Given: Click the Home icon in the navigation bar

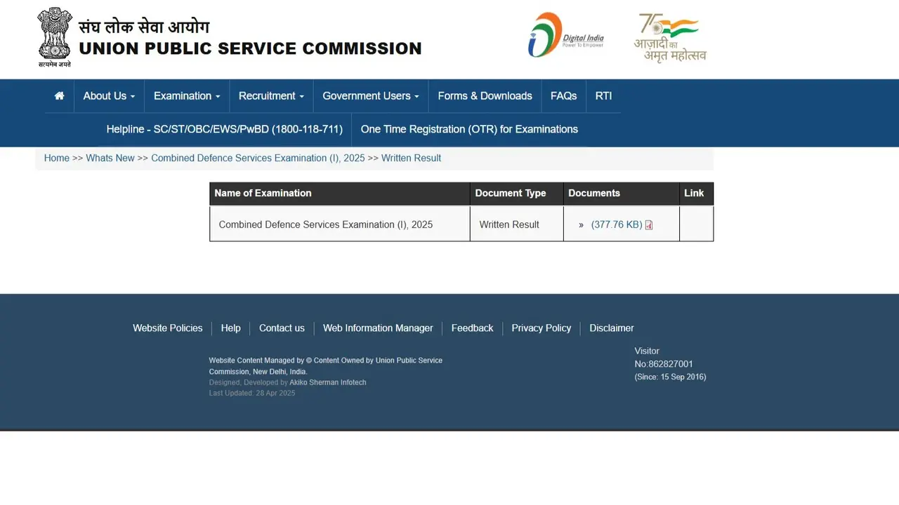Looking at the screenshot, I should coord(59,95).
